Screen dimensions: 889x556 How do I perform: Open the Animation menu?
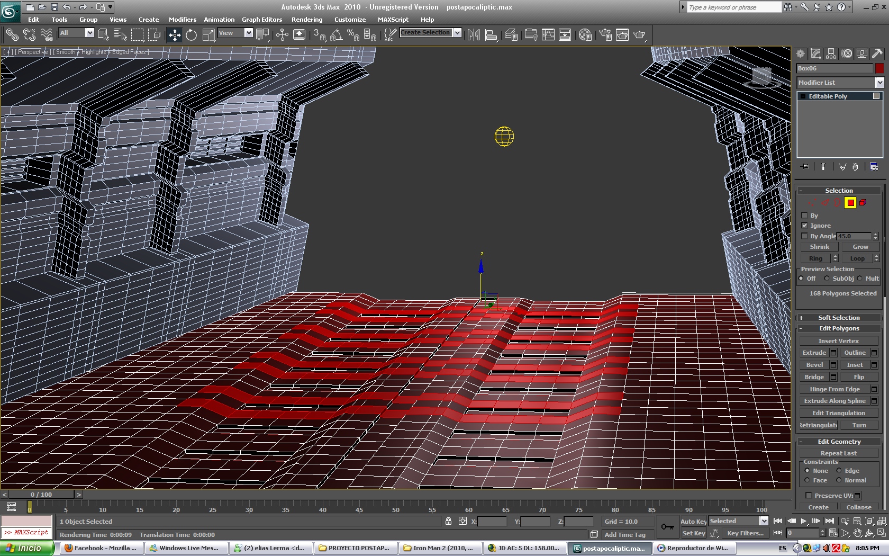(x=219, y=20)
